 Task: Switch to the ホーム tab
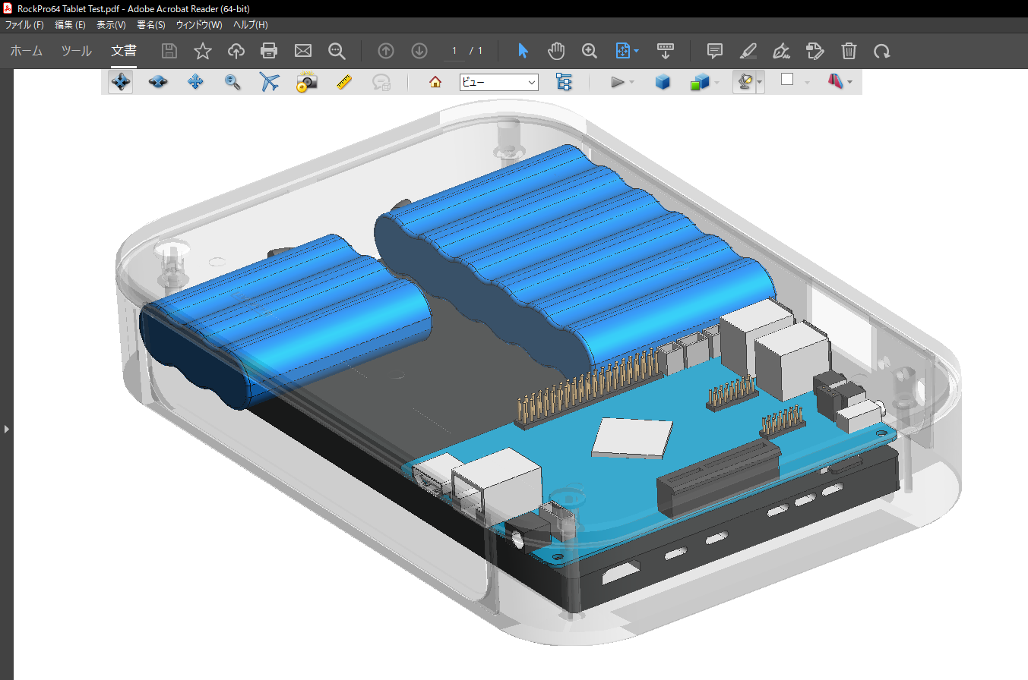point(26,51)
